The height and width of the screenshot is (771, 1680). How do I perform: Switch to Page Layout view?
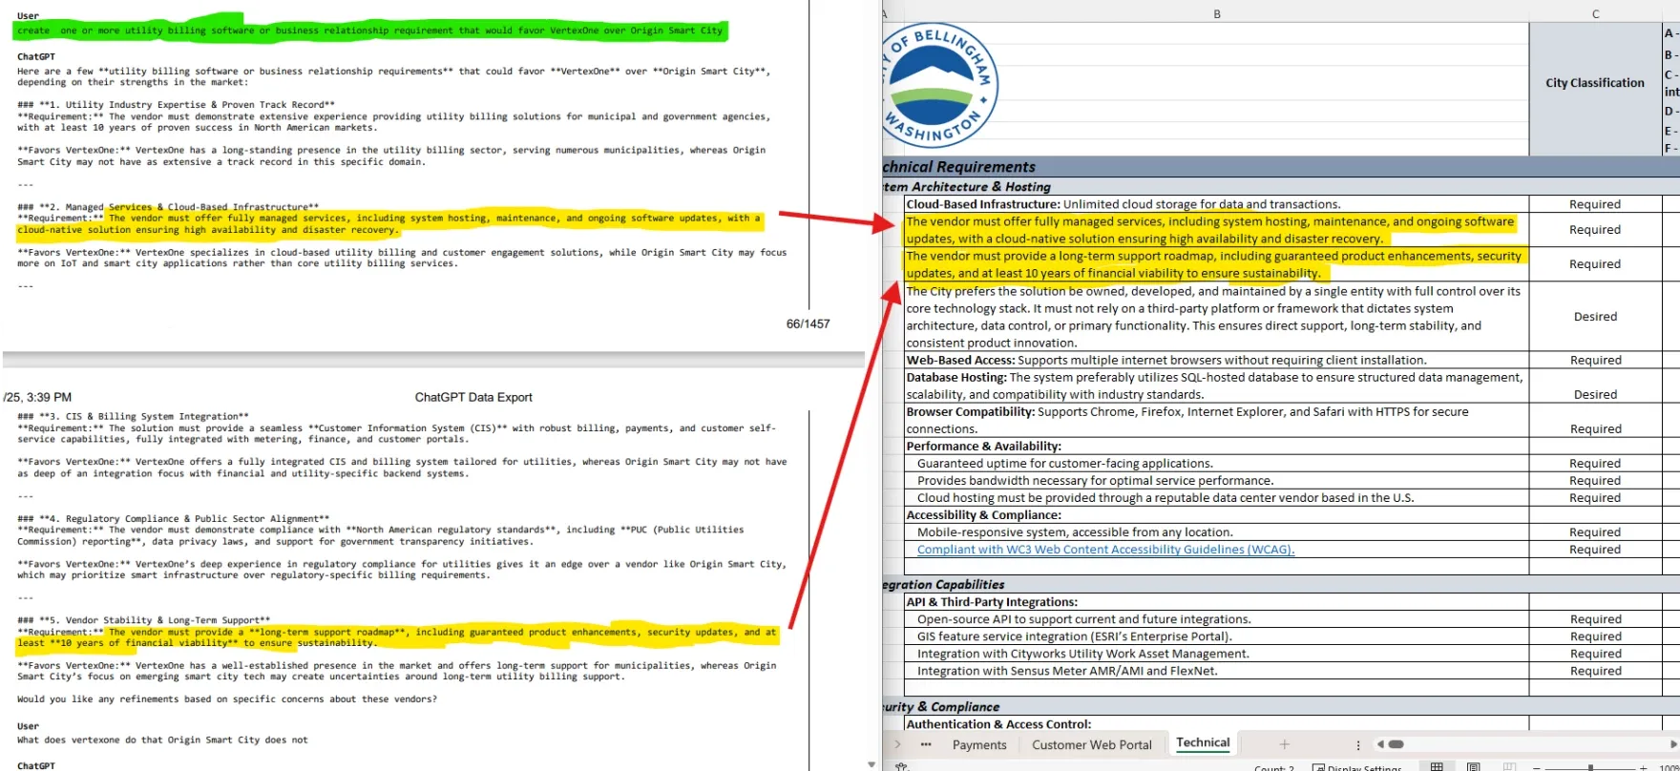pos(1473,766)
